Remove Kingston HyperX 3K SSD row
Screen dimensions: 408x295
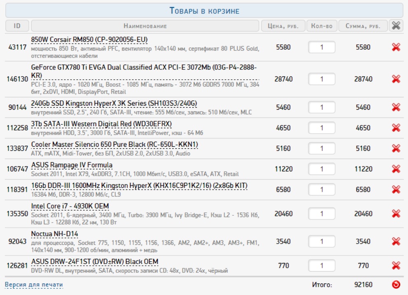pos(396,107)
